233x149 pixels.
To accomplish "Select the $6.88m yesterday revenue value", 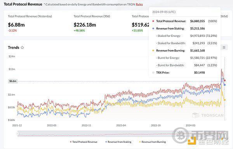I will pos(16,25).
